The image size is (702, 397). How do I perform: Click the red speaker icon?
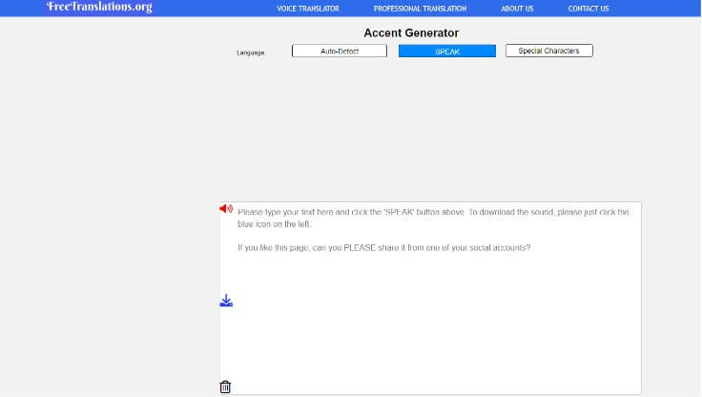pyautogui.click(x=226, y=209)
